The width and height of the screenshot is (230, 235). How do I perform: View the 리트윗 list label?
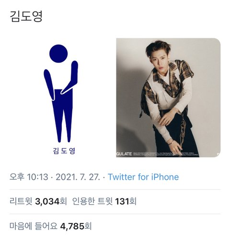tap(21, 201)
